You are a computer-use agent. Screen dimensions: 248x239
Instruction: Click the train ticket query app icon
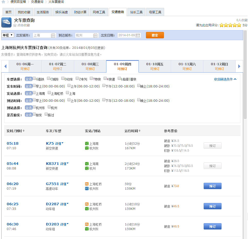tap(6, 22)
